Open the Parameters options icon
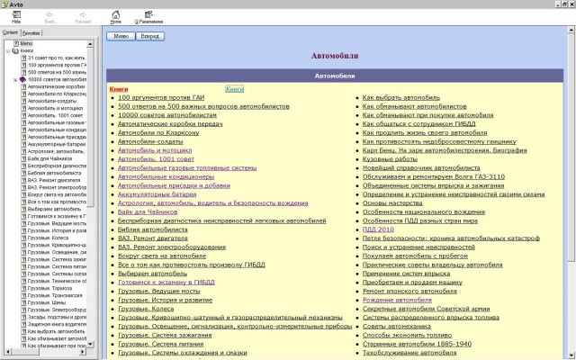Viewport: 576px width, 360px height. (x=147, y=14)
